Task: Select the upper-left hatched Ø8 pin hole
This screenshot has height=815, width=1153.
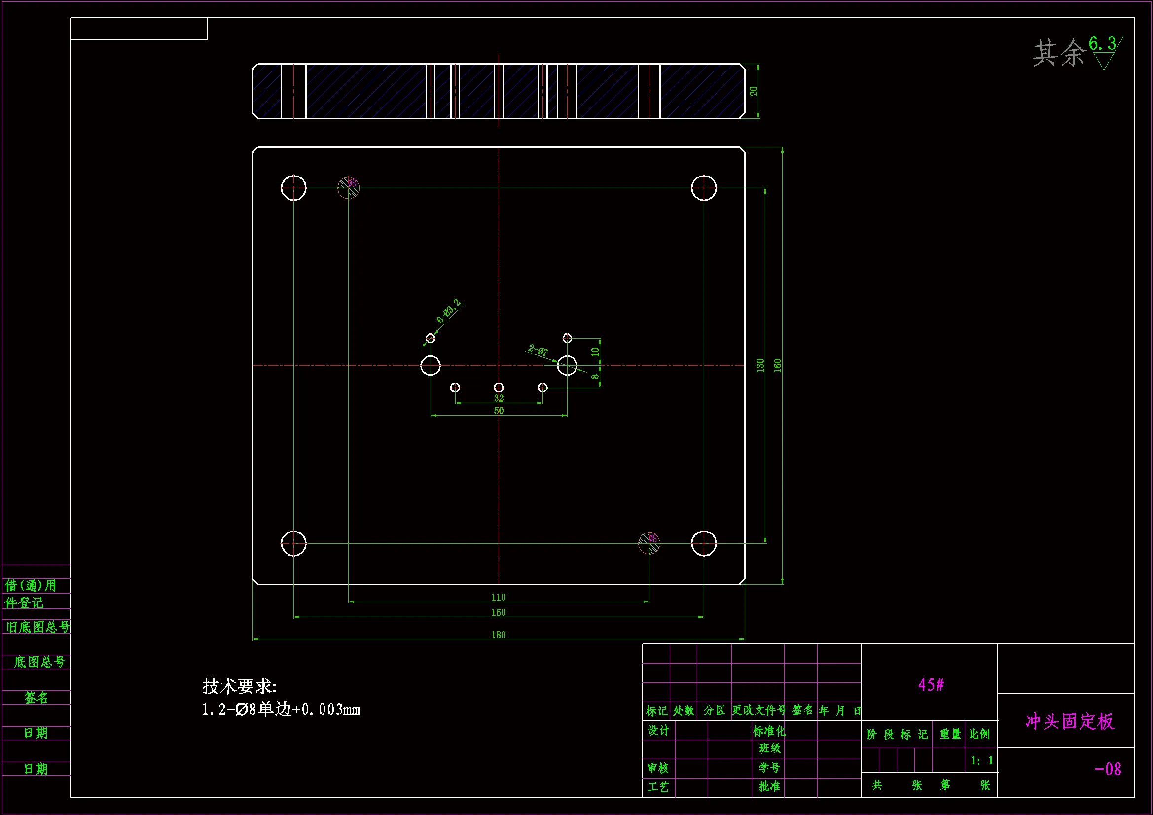Action: tap(349, 188)
